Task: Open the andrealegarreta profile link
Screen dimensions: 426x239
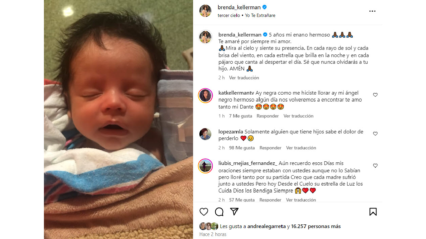Action: pyautogui.click(x=267, y=226)
